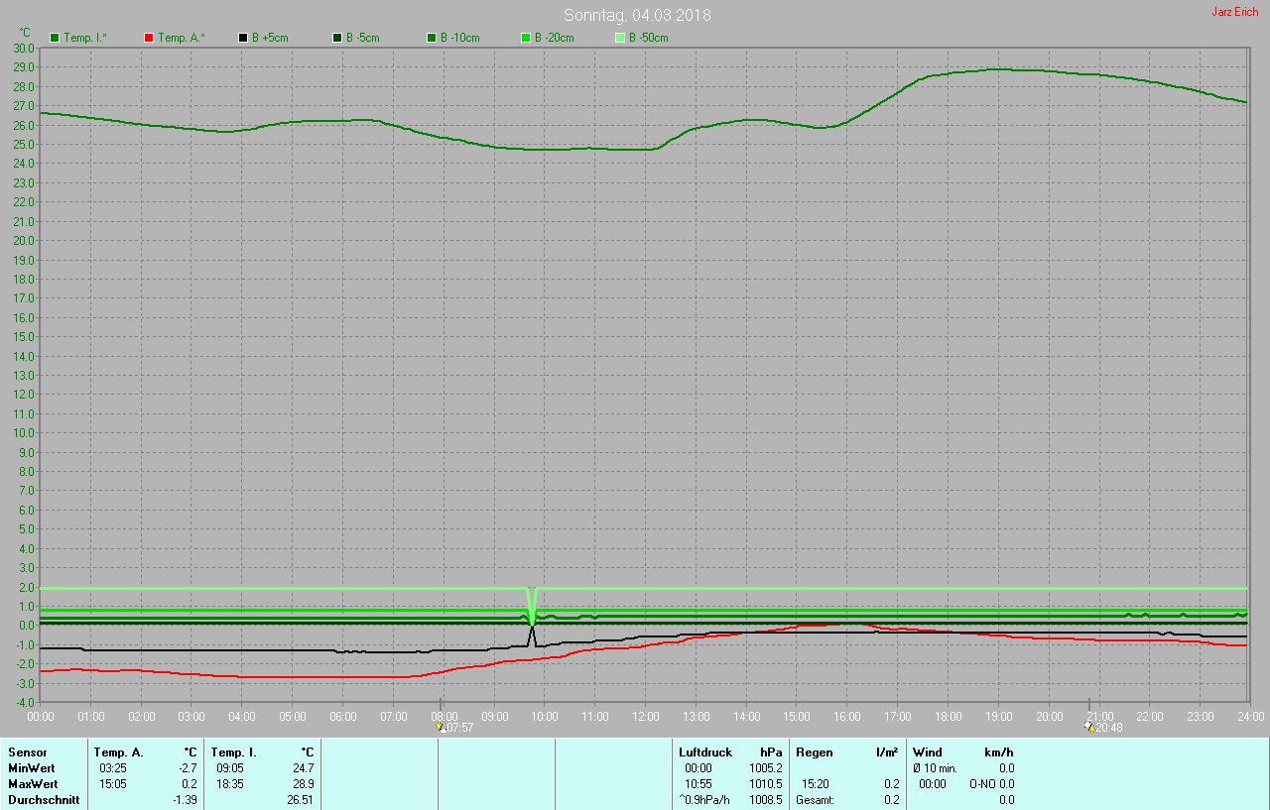Click the sunrise icon at 07:57
This screenshot has width=1270, height=810.
440,727
